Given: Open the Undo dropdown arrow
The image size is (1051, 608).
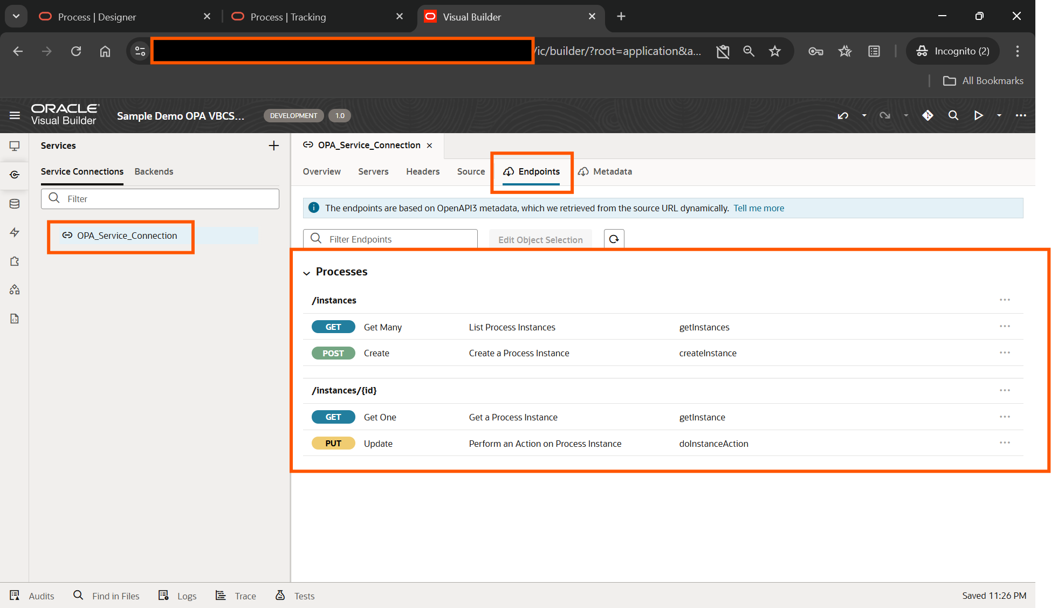Looking at the screenshot, I should pos(864,115).
